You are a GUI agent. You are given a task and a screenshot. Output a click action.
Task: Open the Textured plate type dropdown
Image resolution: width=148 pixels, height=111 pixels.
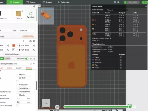tap(18, 18)
